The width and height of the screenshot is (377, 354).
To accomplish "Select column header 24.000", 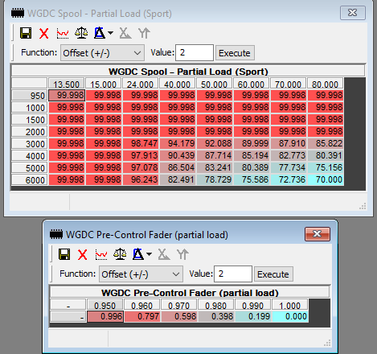I will 141,84.
